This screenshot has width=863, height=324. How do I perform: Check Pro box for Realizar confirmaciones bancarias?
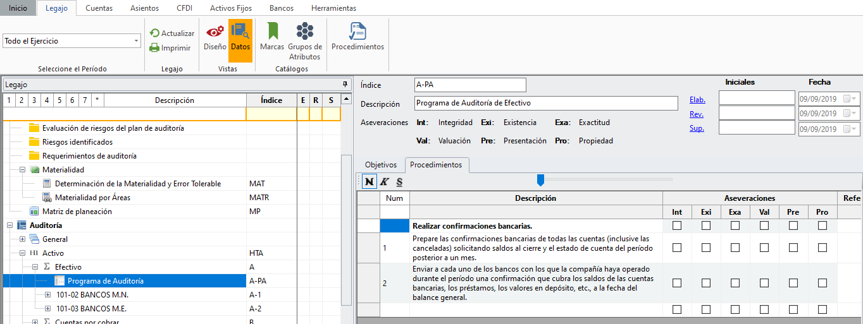tap(822, 225)
